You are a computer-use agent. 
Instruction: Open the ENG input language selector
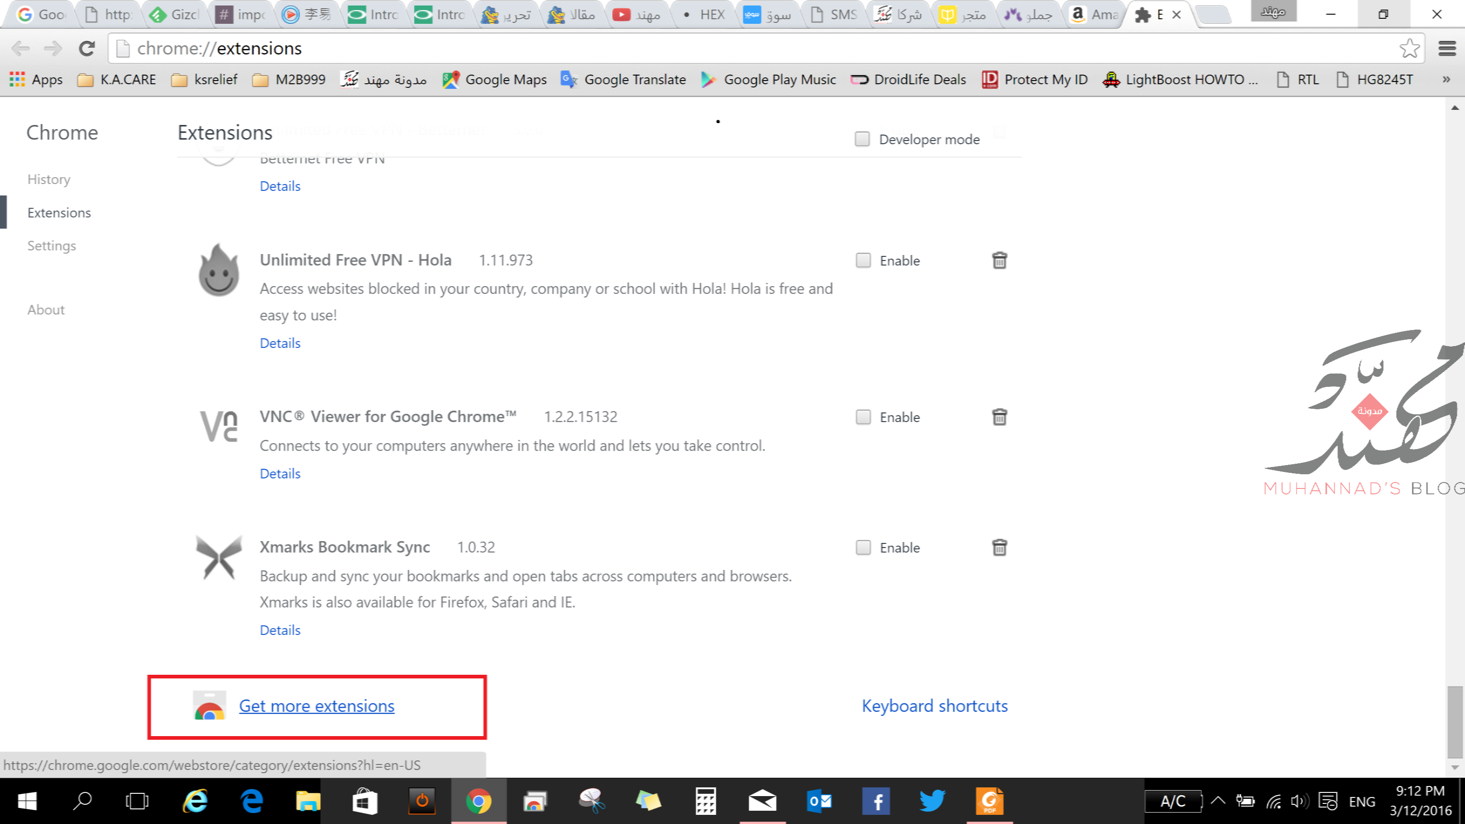pyautogui.click(x=1362, y=802)
